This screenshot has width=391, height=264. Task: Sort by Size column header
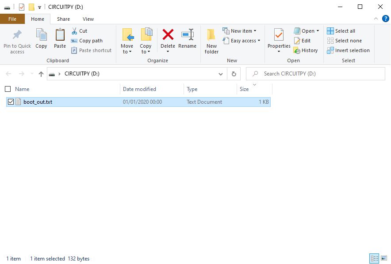[244, 89]
